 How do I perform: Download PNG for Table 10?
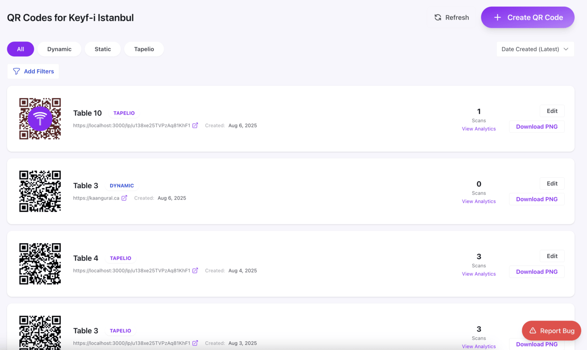[537, 126]
